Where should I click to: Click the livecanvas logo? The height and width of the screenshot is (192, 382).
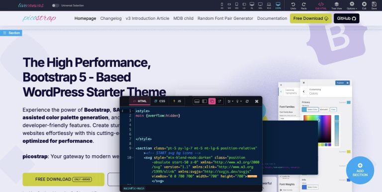point(31,5)
